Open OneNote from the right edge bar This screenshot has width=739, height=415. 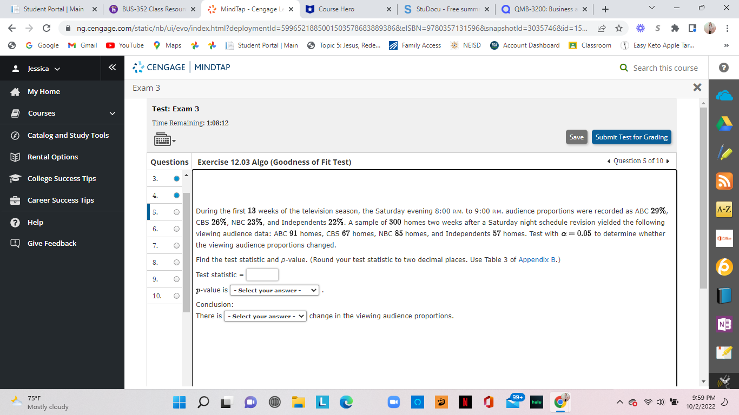tap(724, 324)
